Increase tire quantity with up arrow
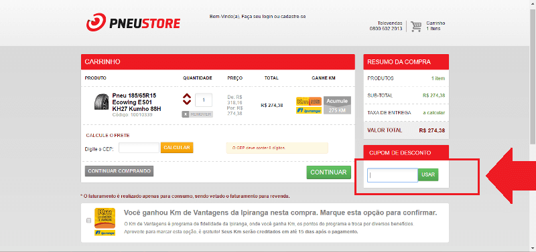The height and width of the screenshot is (252, 536). point(187,96)
